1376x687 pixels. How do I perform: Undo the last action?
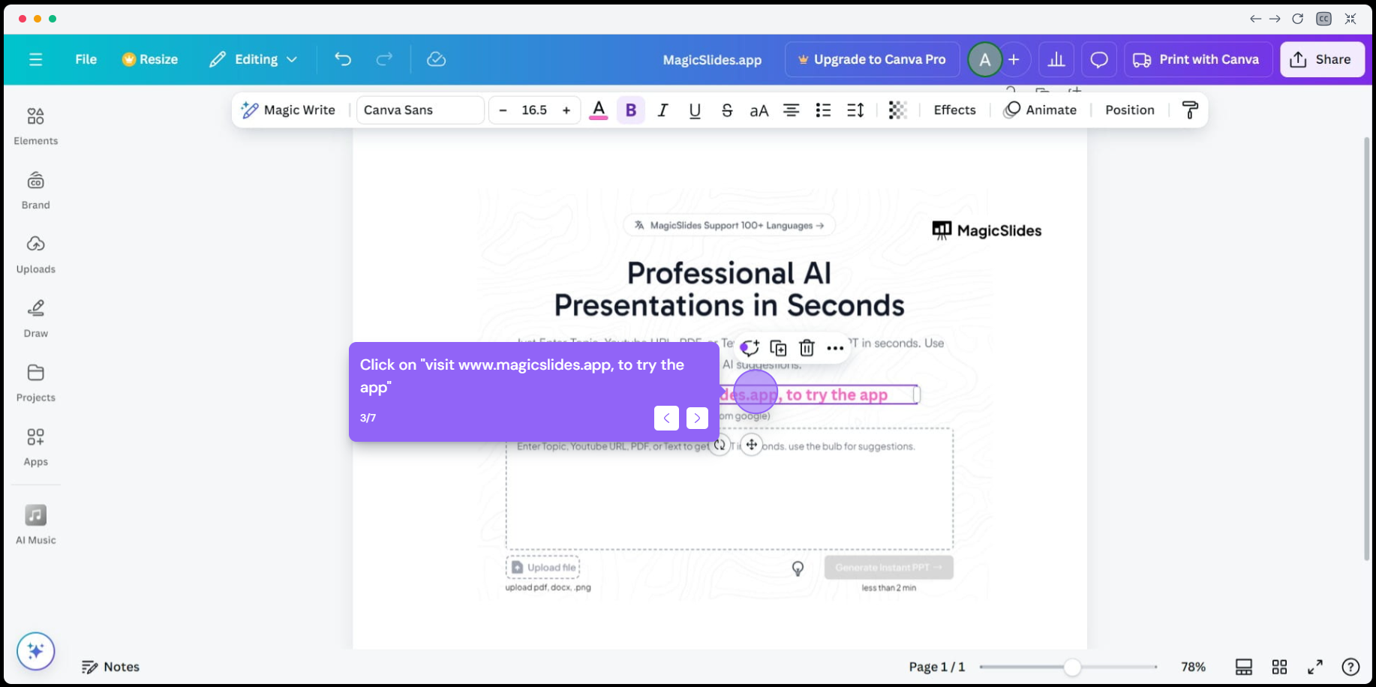[343, 59]
